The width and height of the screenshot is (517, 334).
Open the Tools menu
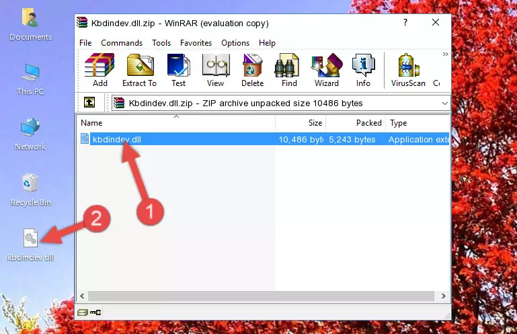(161, 43)
